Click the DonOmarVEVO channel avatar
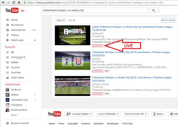The width and height of the screenshot is (178, 127). tap(8, 110)
